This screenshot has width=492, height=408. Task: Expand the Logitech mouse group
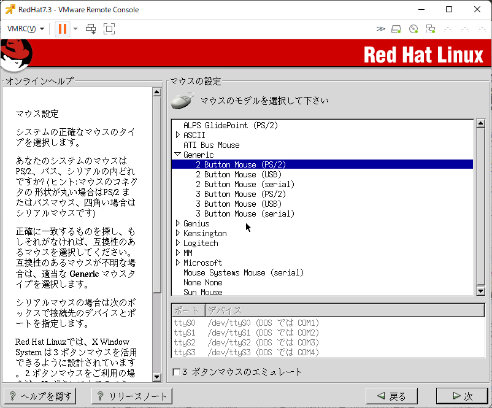[178, 243]
